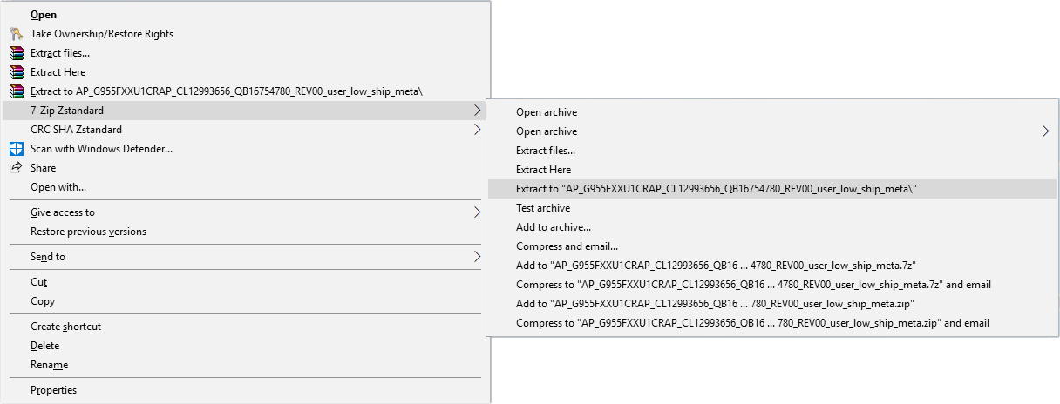Choose Compress to ...ship_meta.7z and email
The width and height of the screenshot is (1060, 404).
[x=772, y=285]
